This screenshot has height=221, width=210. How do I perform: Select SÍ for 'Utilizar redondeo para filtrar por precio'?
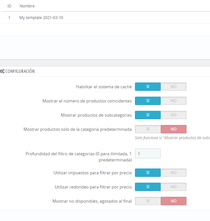[148, 187]
